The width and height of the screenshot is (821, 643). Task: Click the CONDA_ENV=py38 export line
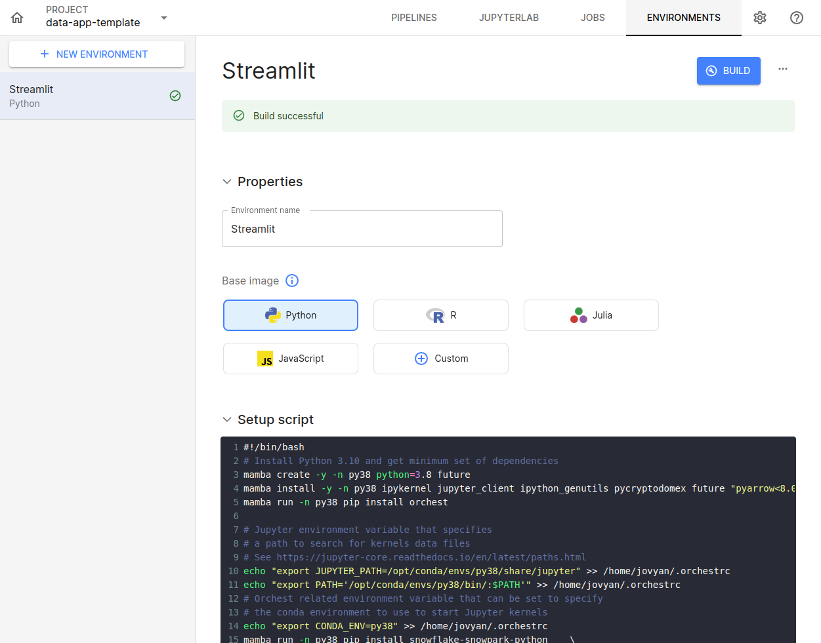pyautogui.click(x=395, y=626)
